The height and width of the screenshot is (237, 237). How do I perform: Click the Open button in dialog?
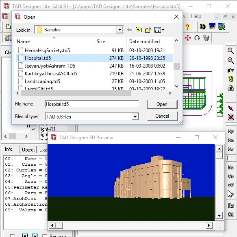[x=162, y=104]
